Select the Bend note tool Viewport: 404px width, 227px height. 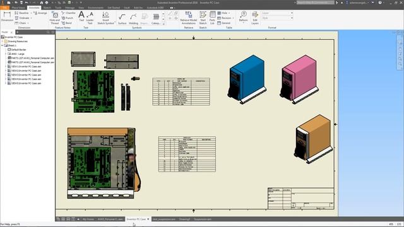pyautogui.click(x=66, y=23)
